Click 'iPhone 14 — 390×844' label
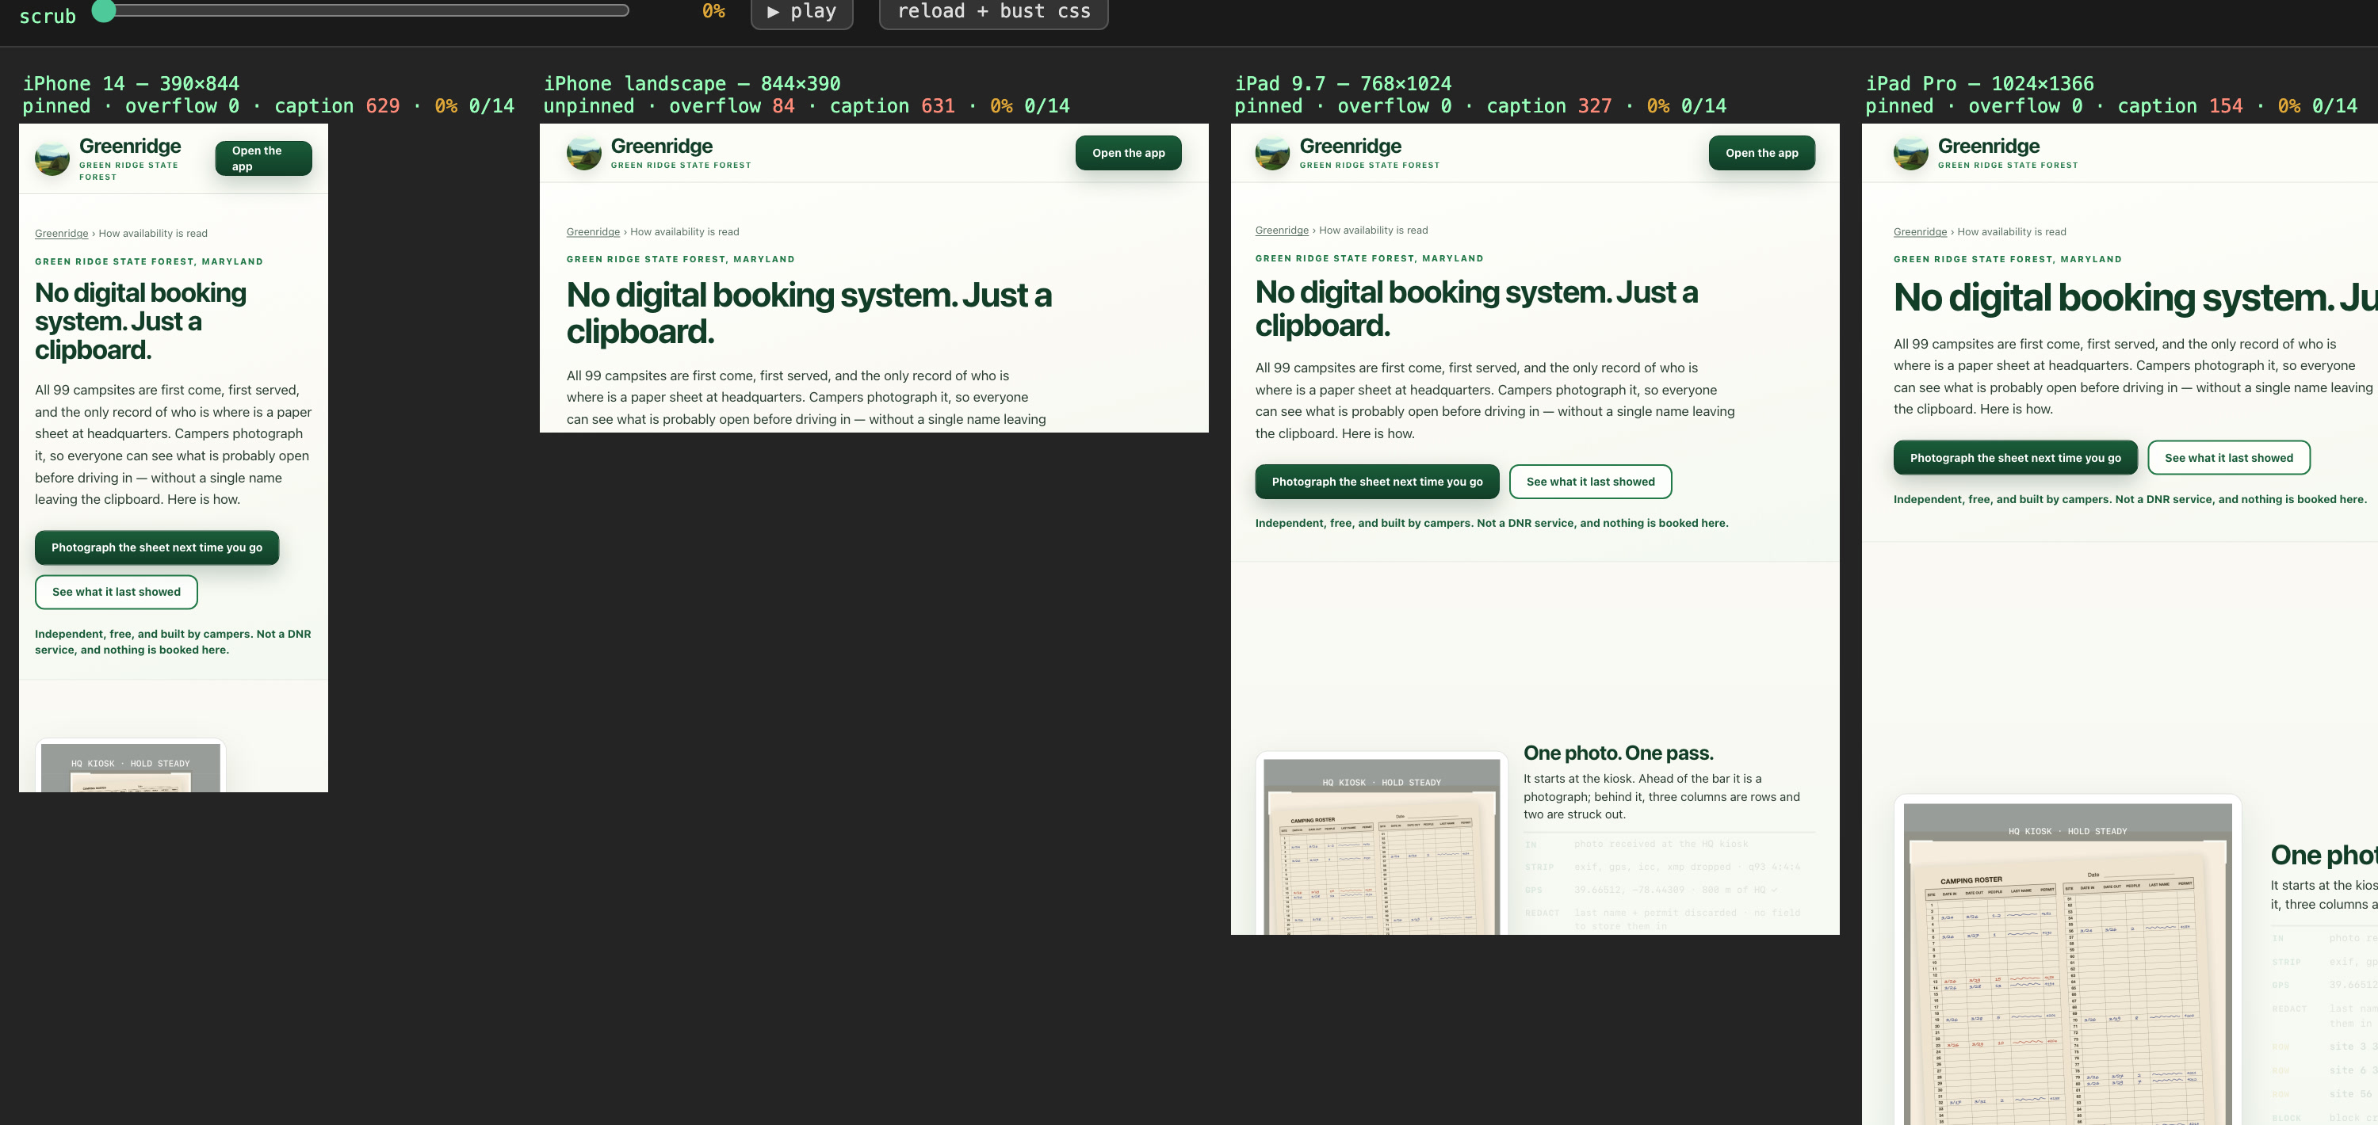Viewport: 2378px width, 1125px height. click(130, 83)
